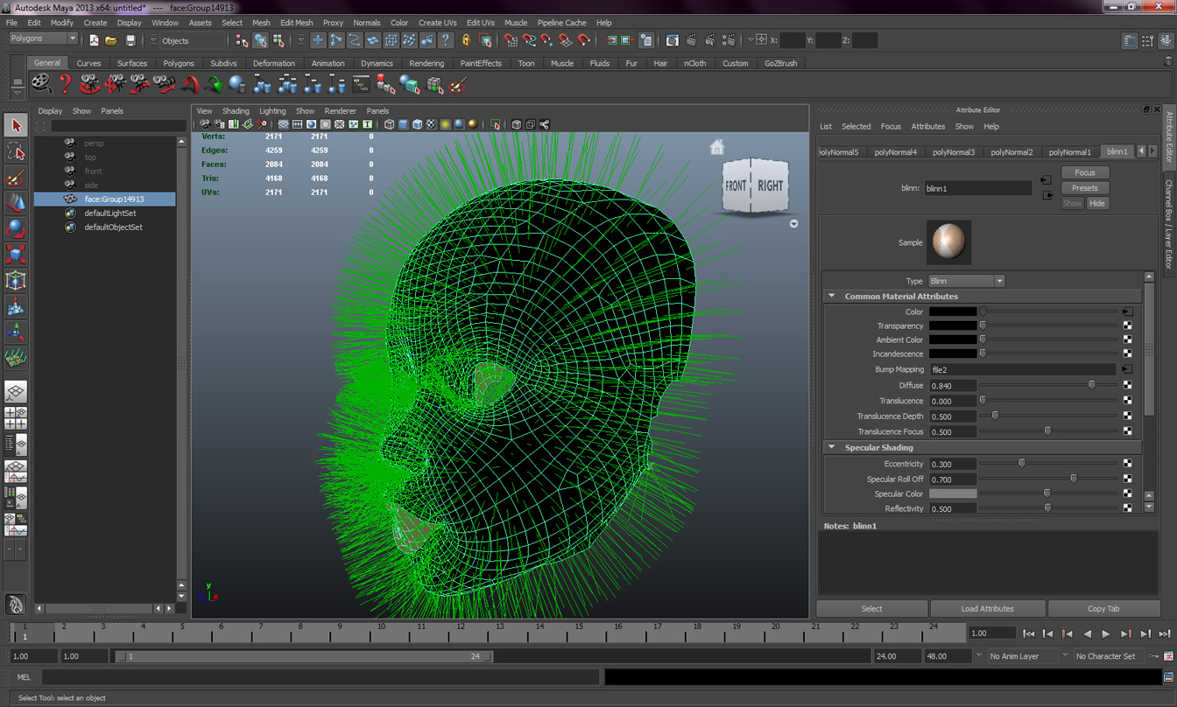Click the Copy Tab button
1177x707 pixels.
(x=1103, y=609)
